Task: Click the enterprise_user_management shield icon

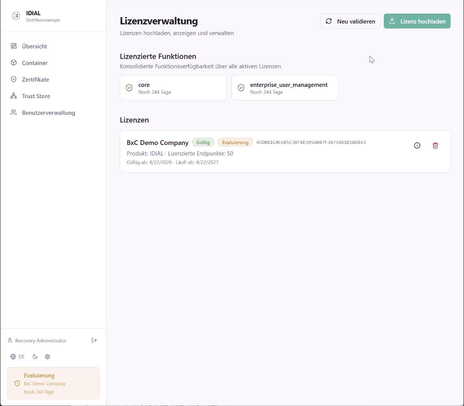Action: pyautogui.click(x=241, y=88)
